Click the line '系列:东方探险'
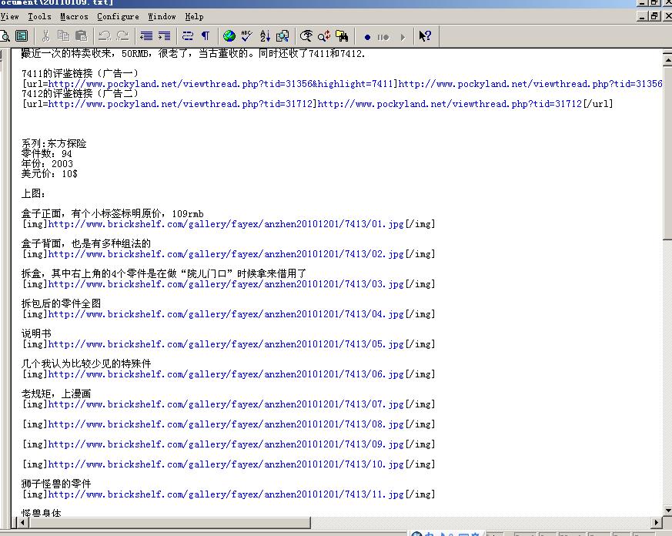672x536 pixels. pyautogui.click(x=54, y=144)
